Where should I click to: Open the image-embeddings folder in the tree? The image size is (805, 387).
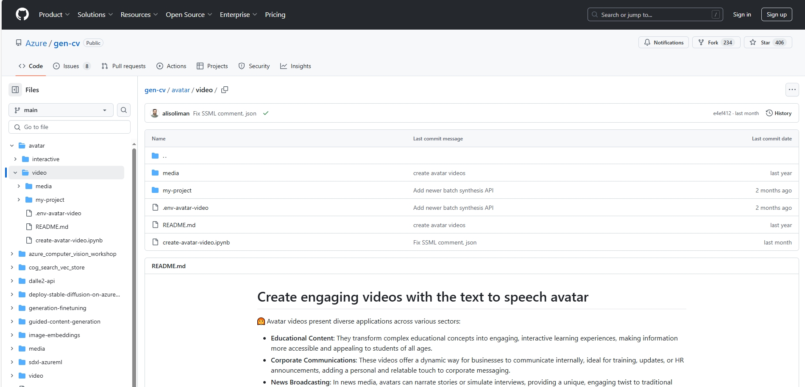54,335
